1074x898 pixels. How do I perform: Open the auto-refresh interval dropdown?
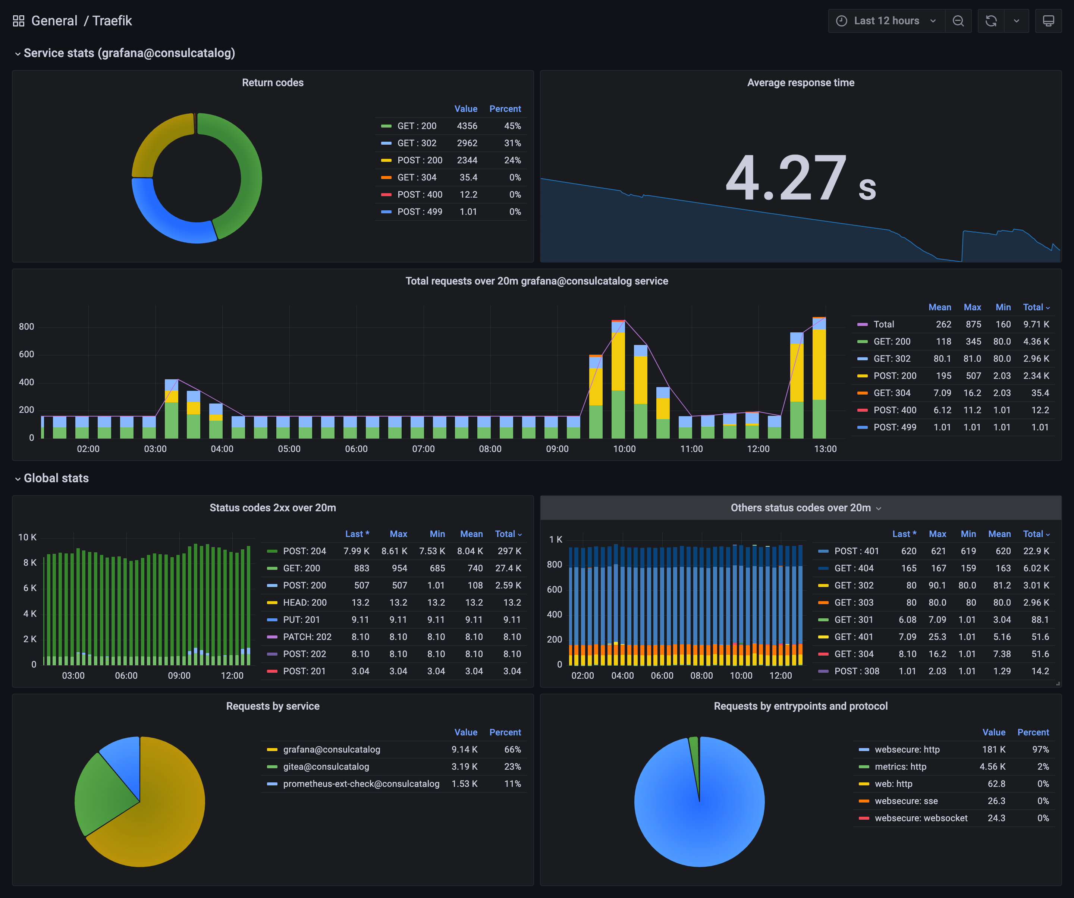coord(1017,21)
